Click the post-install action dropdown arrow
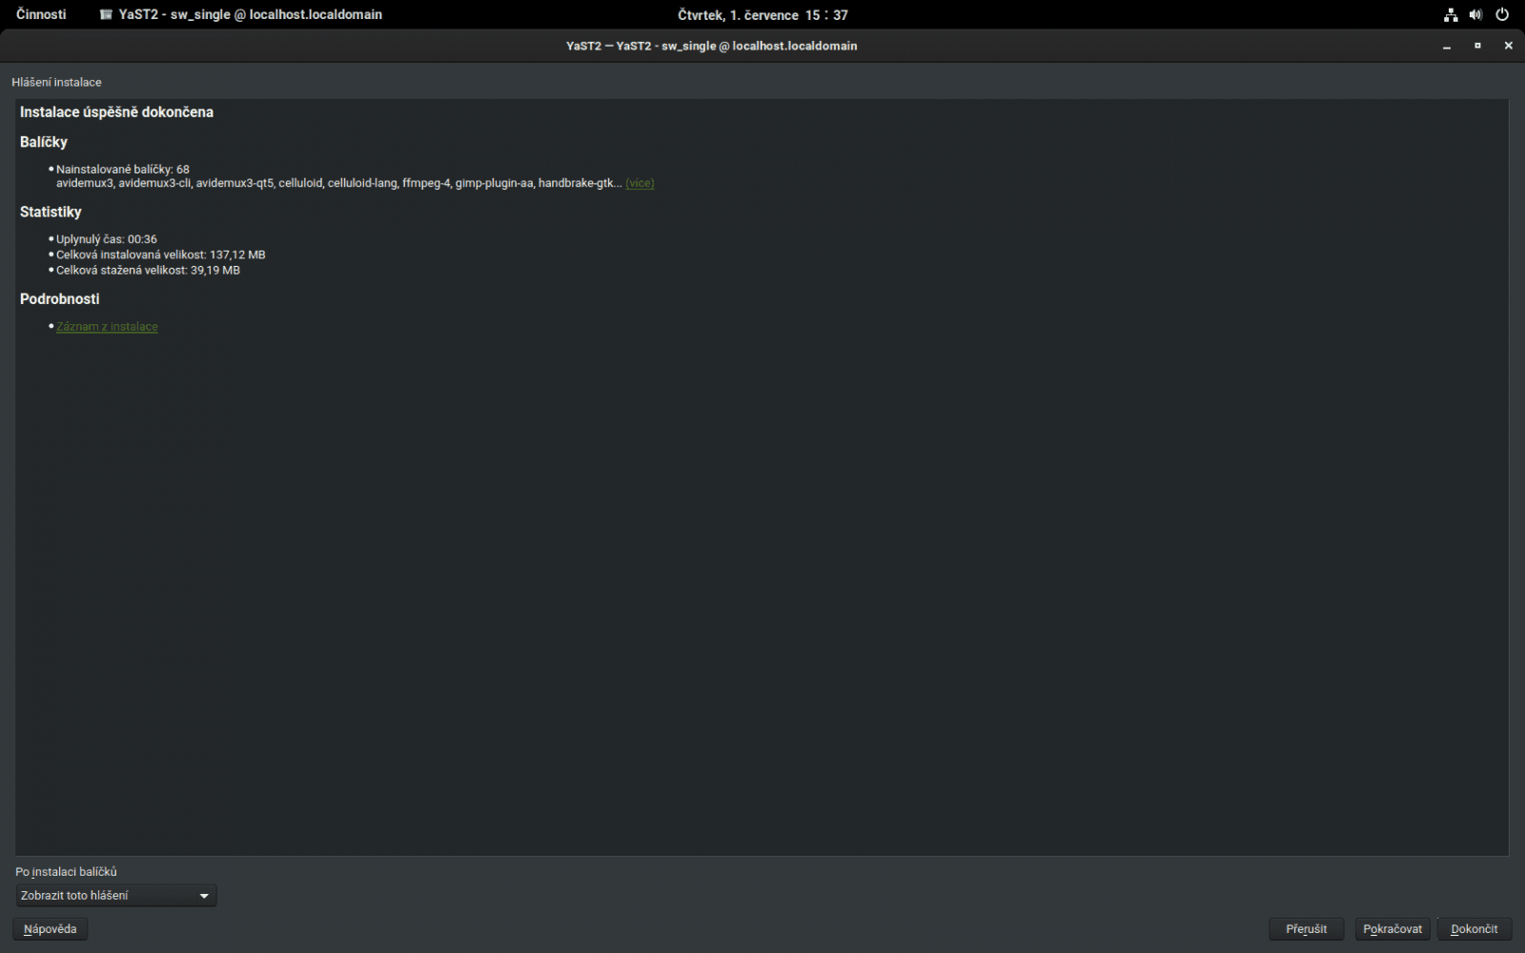Viewport: 1525px width, 953px height. tap(202, 895)
